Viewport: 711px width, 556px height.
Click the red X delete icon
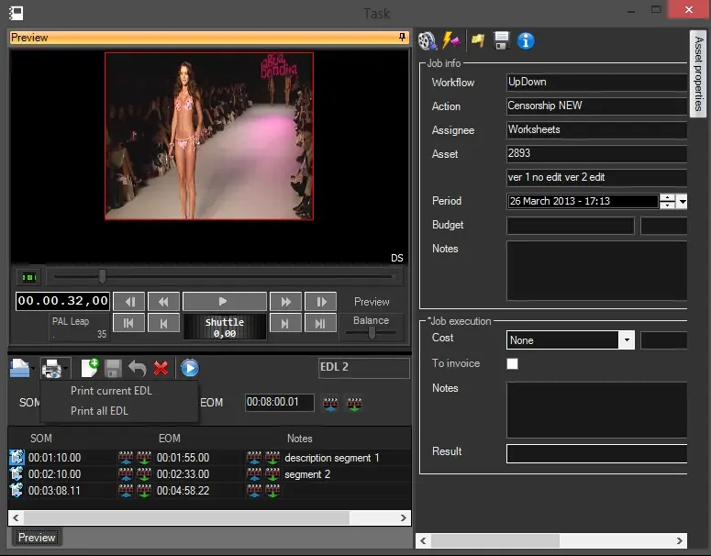point(161,368)
